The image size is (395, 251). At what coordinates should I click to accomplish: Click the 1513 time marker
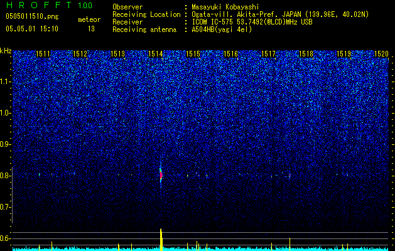pyautogui.click(x=118, y=53)
